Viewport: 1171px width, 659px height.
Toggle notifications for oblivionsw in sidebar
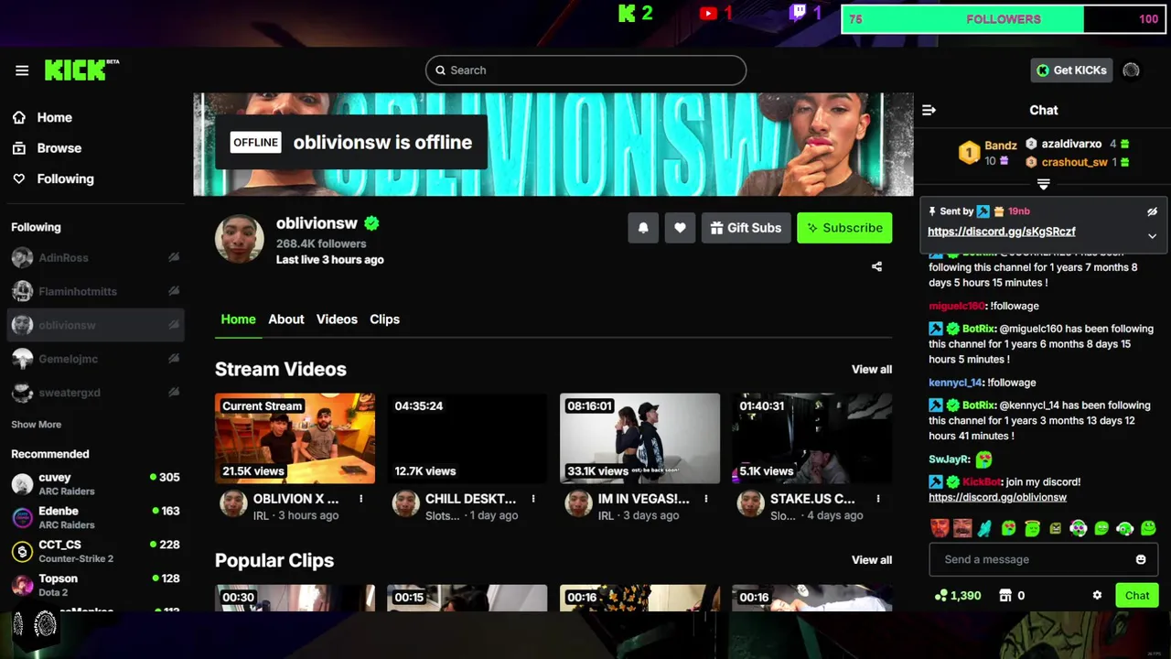point(174,325)
